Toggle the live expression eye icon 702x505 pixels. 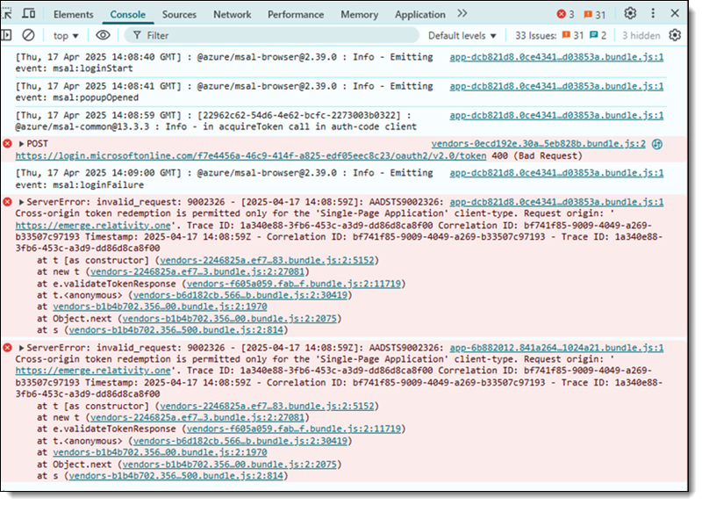pyautogui.click(x=103, y=35)
